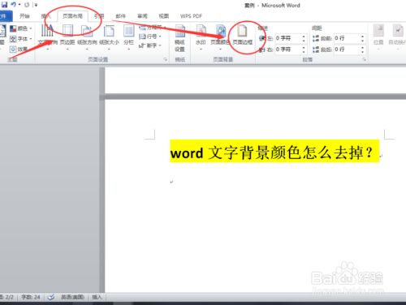Open the WPS PDF tab
406x305 pixels.
(191, 16)
